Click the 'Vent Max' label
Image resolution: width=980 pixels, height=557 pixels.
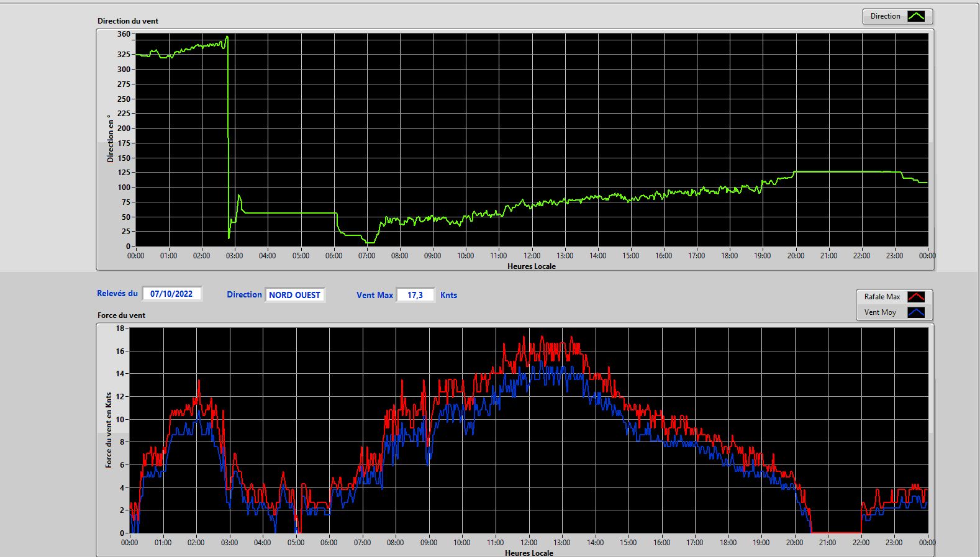click(374, 295)
